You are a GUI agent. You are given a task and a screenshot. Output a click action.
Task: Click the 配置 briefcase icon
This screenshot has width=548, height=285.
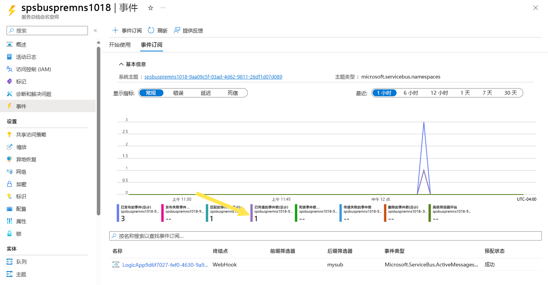[x=10, y=209]
